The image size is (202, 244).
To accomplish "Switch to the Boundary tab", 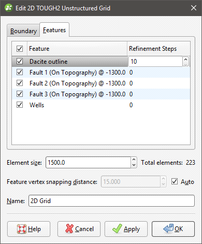I will pyautogui.click(x=23, y=31).
